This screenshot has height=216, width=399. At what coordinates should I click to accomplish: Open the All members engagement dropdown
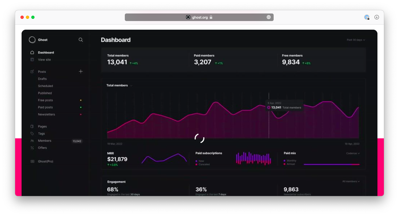[x=351, y=181]
